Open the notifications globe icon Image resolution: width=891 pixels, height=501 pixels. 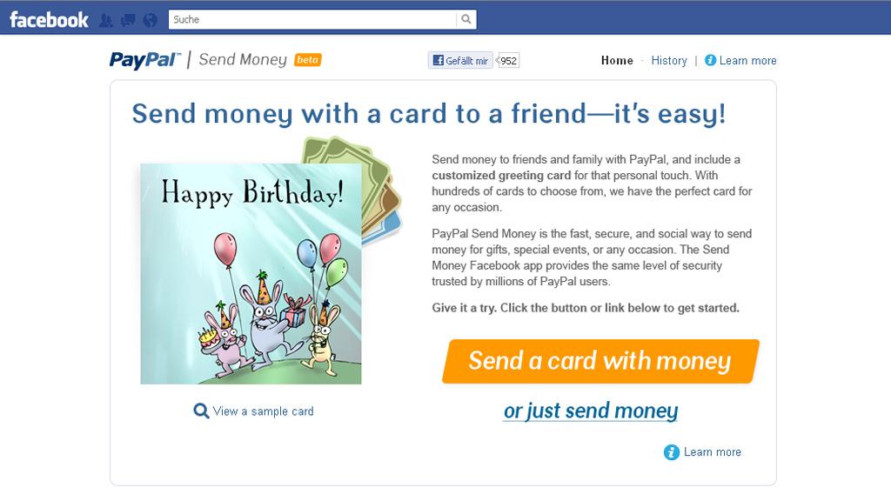tap(149, 20)
